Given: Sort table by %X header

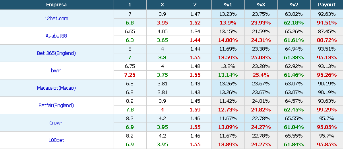Looking at the screenshot, I should (261, 5).
